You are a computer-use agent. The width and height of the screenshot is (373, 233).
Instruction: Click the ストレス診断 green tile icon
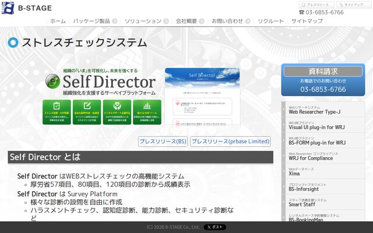[57, 106]
